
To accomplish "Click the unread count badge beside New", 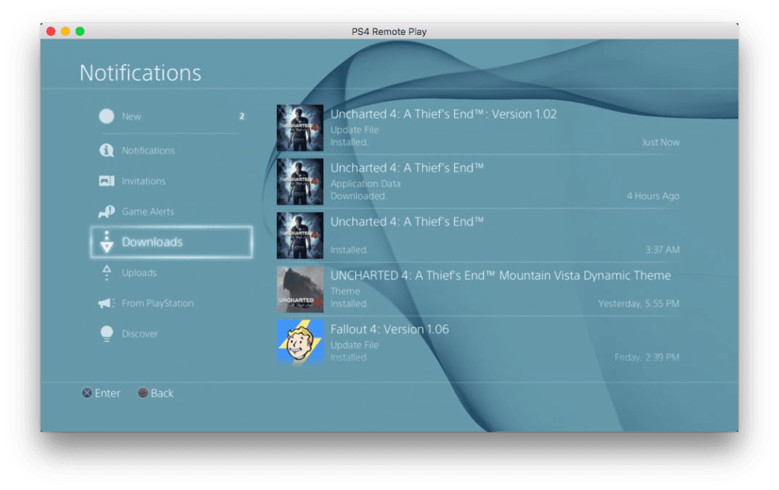I will point(242,116).
